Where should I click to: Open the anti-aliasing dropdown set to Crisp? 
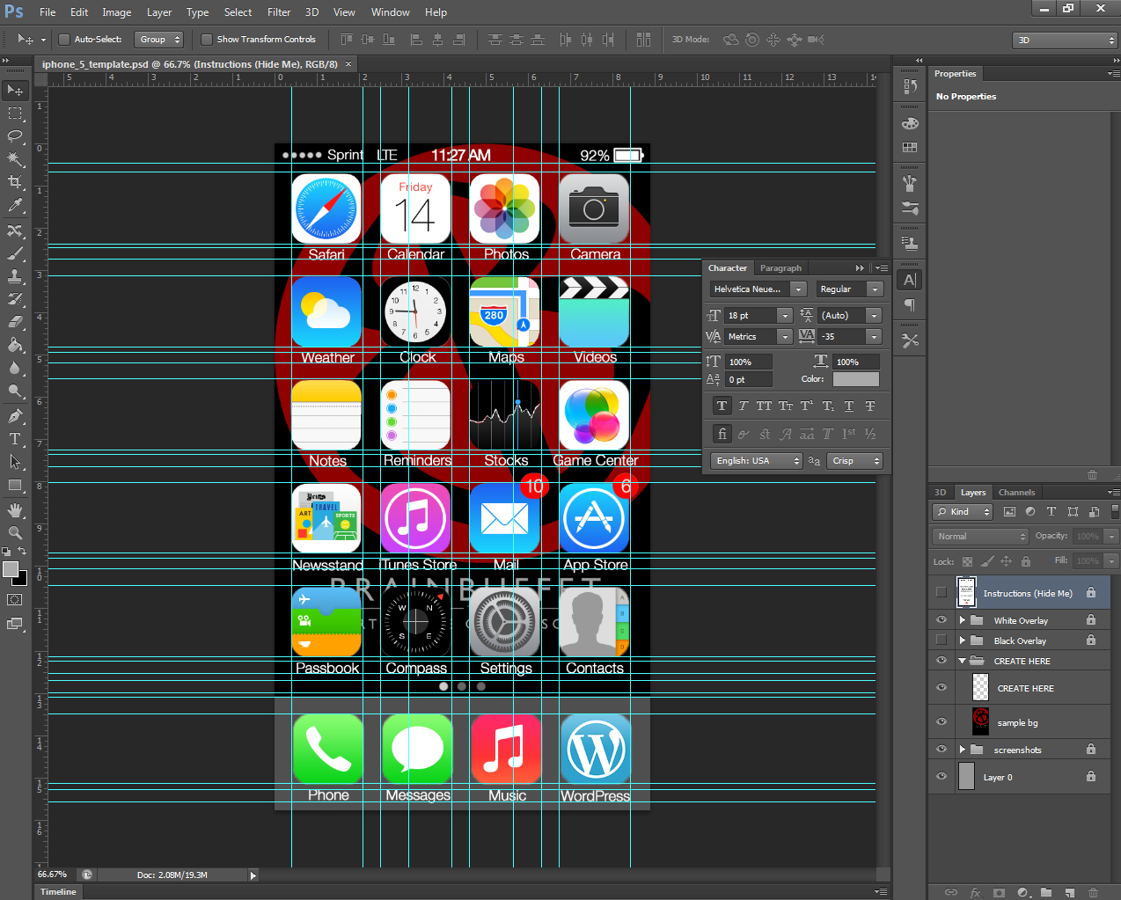(x=854, y=460)
